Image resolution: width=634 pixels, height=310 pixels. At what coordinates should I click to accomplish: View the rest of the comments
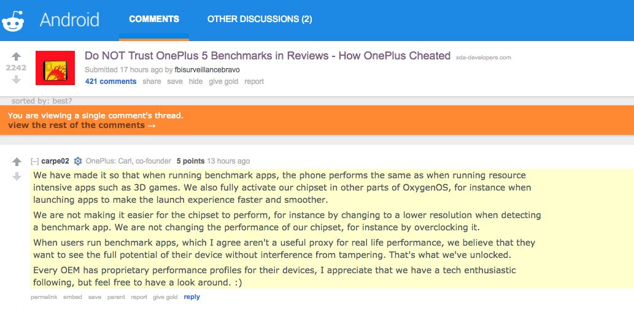click(x=82, y=125)
